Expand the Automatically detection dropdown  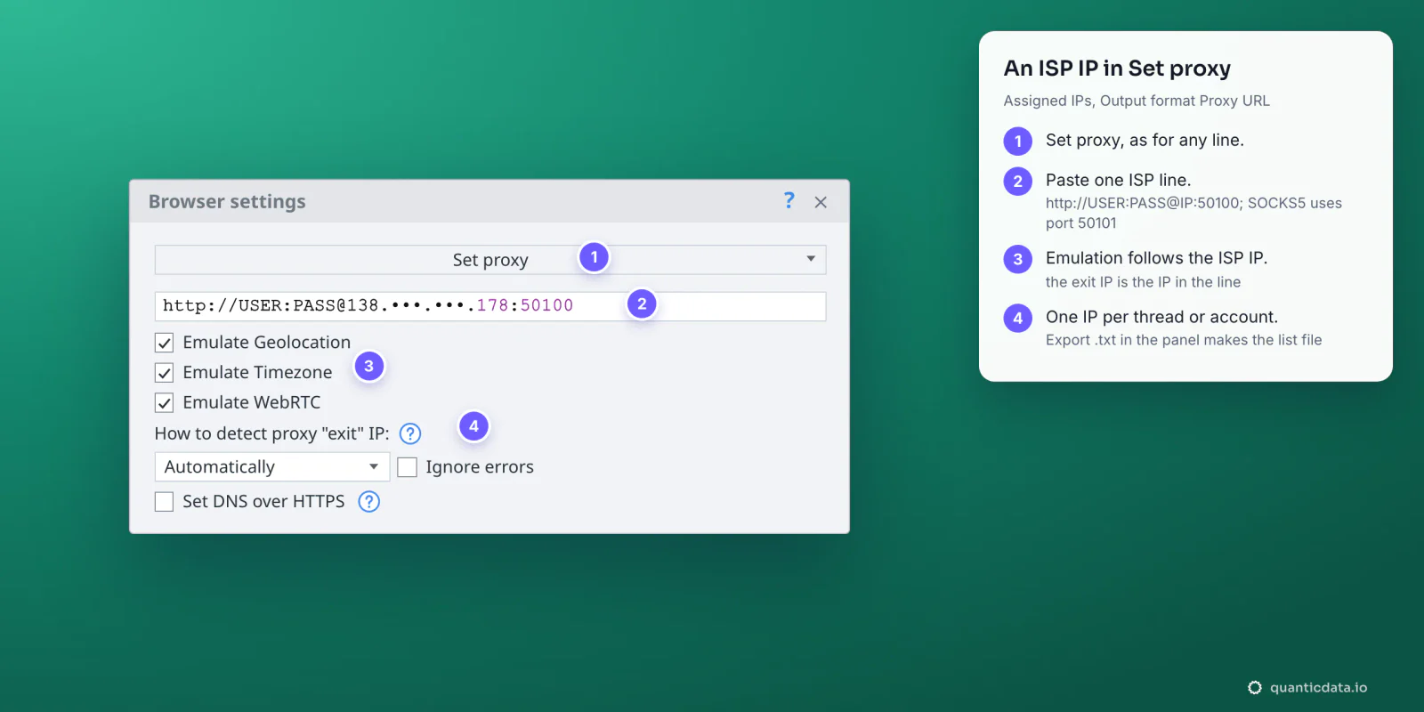[272, 467]
